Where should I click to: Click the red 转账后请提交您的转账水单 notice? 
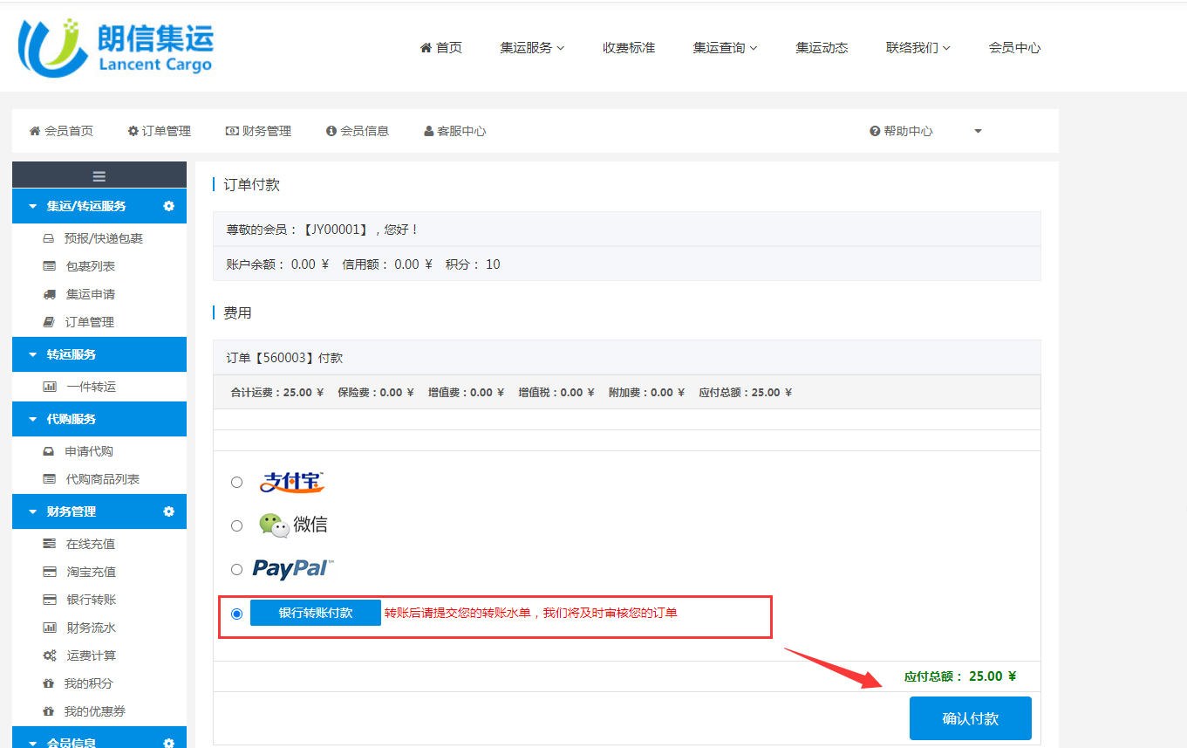531,613
